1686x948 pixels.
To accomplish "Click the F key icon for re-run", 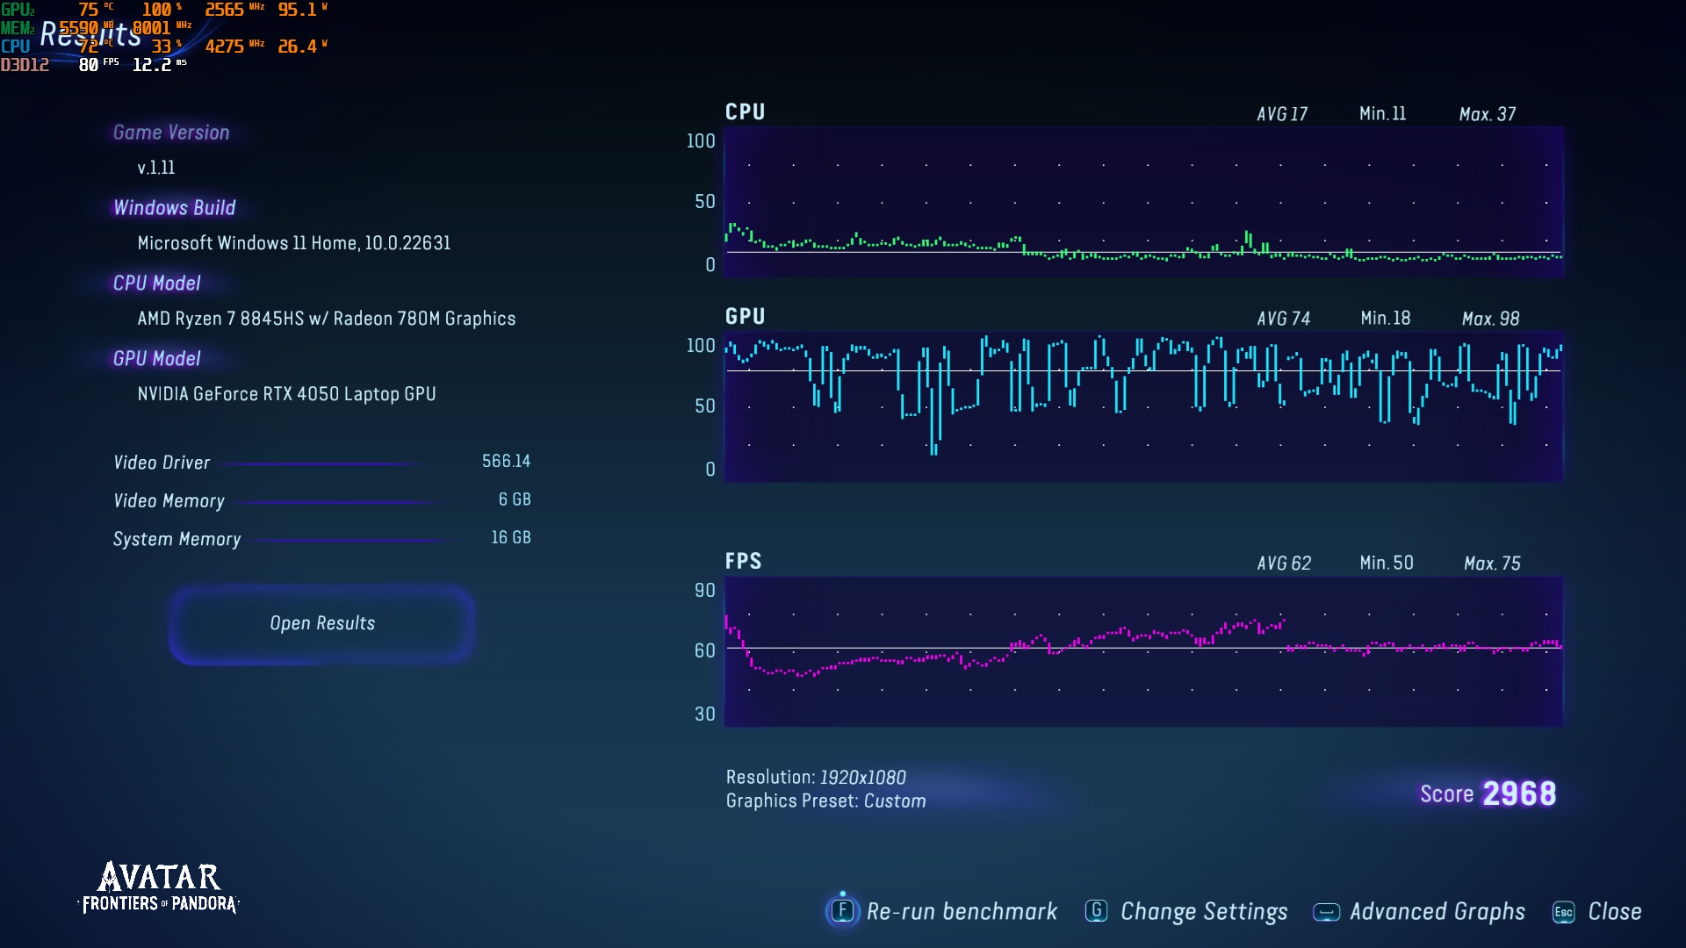I will pos(842,911).
